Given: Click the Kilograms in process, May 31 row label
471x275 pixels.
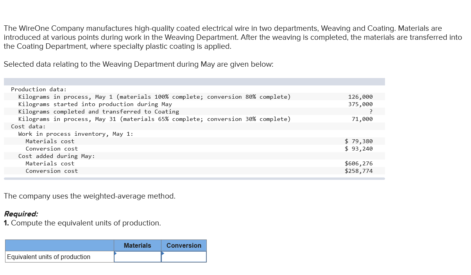Looking at the screenshot, I should 154,119.
